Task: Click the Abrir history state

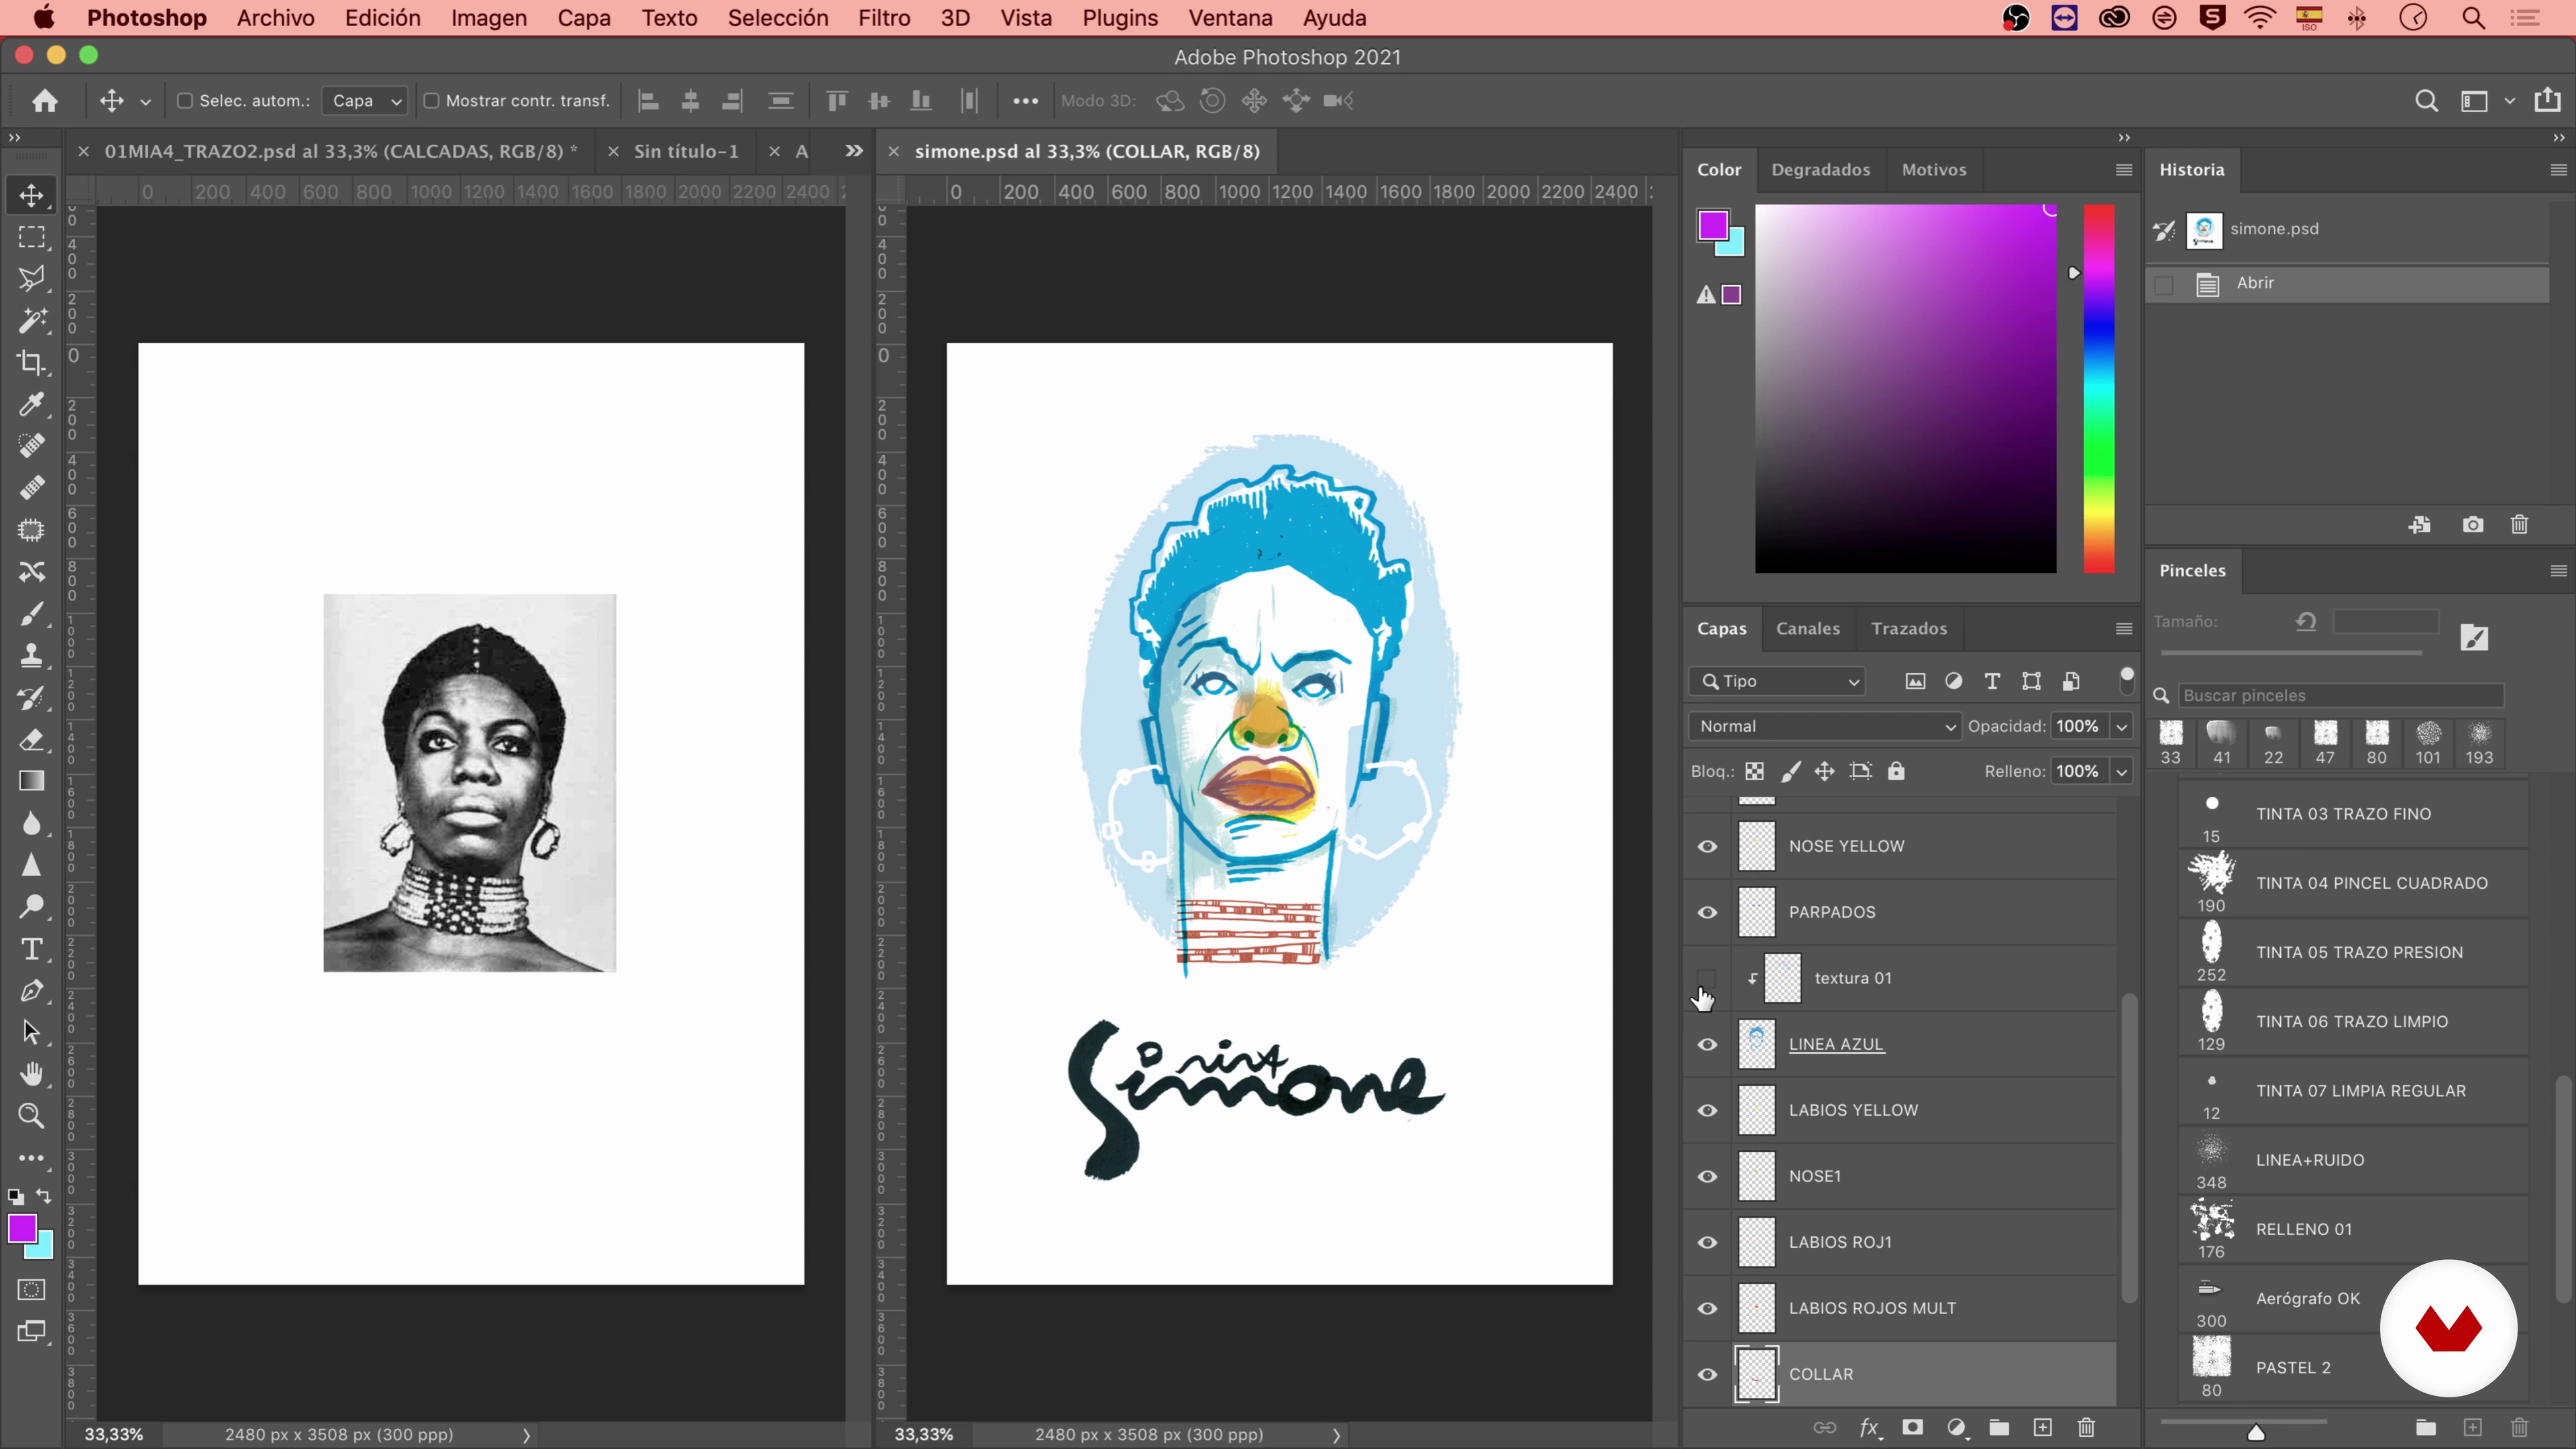Action: point(2347,283)
